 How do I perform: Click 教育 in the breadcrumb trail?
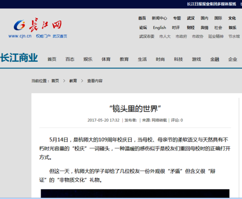click(x=73, y=81)
